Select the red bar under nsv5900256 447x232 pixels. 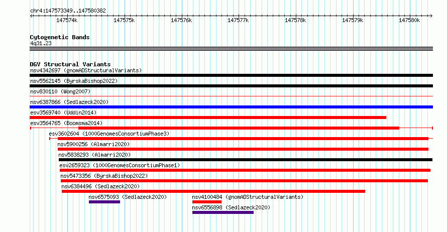[243, 149]
